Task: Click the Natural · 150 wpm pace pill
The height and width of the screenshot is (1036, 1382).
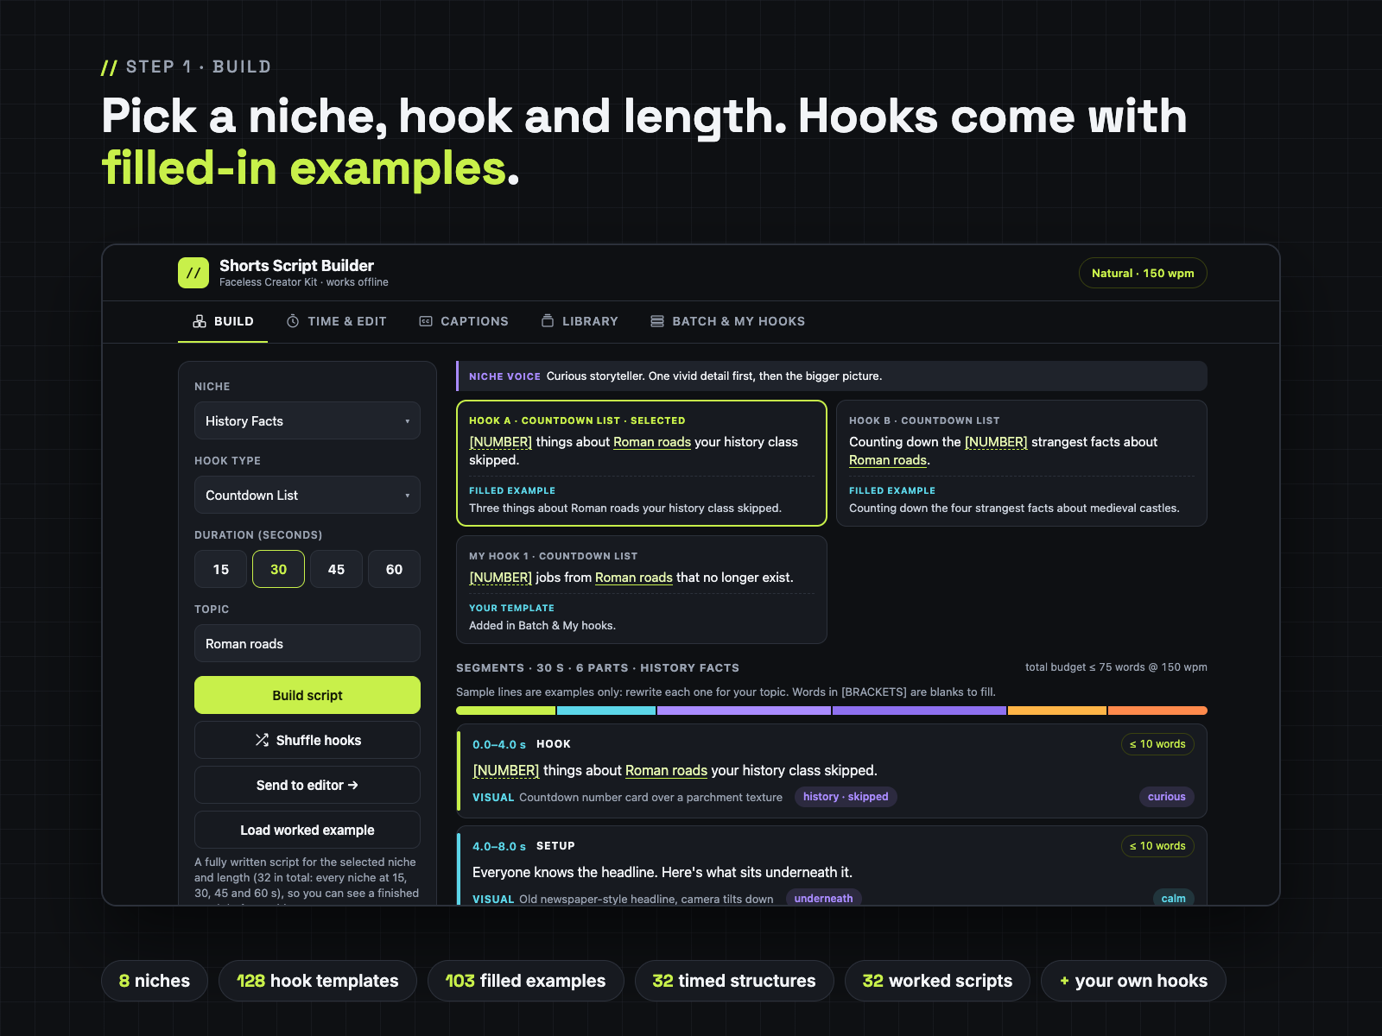Action: [x=1143, y=273]
